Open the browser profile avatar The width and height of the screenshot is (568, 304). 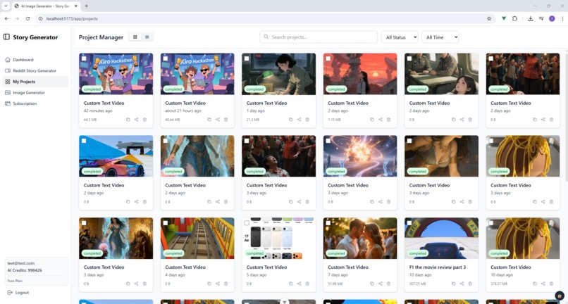click(552, 18)
